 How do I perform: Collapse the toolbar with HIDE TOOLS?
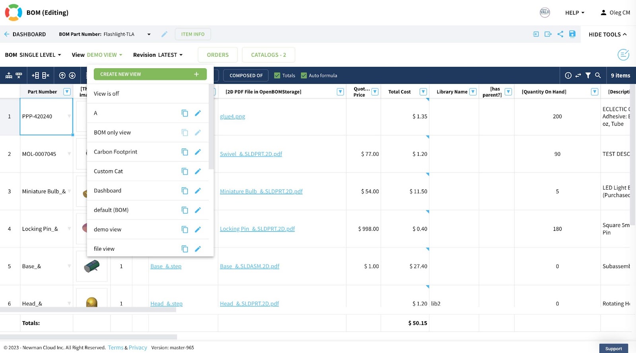(x=607, y=35)
